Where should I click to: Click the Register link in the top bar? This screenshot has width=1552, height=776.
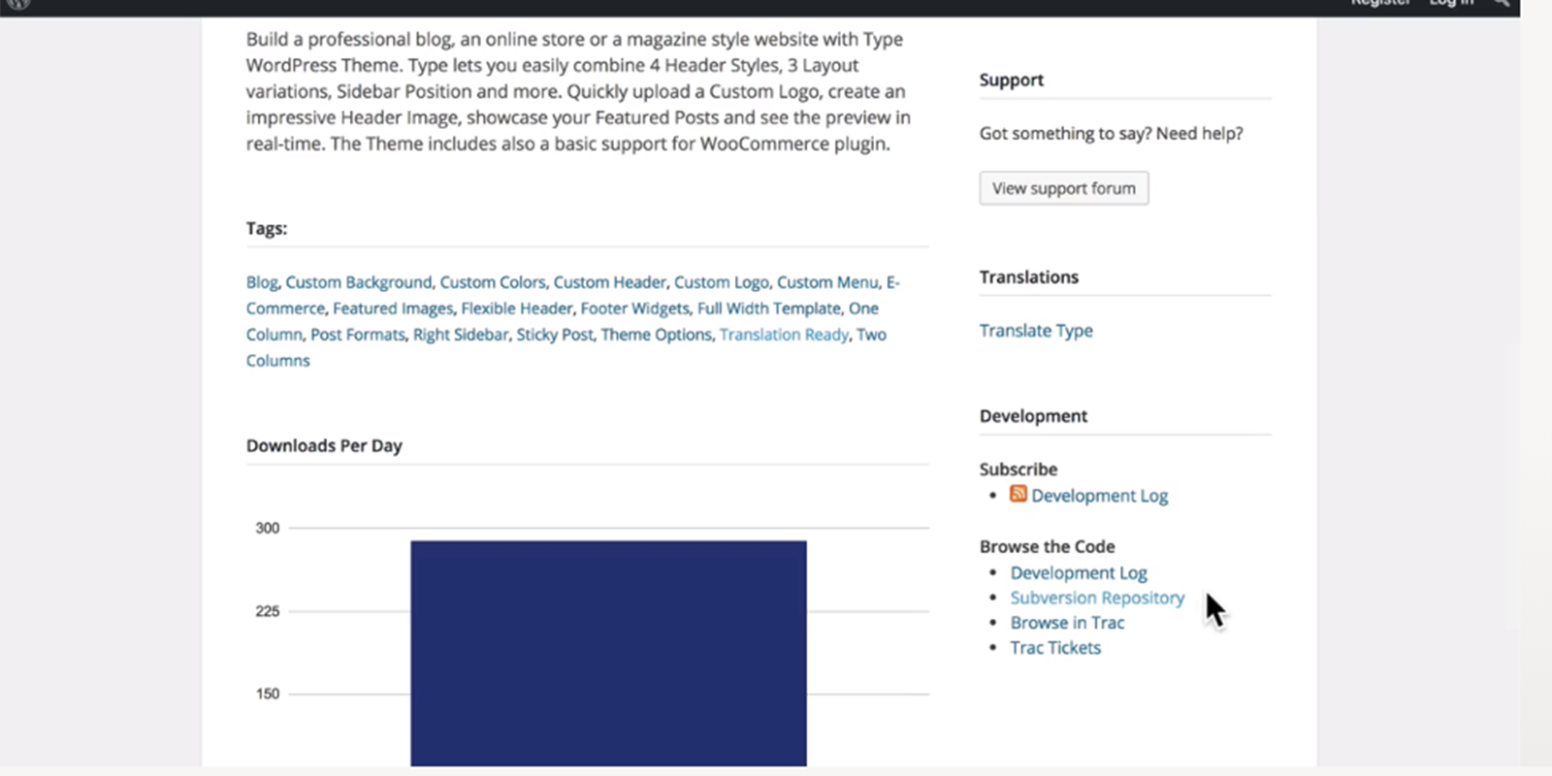pyautogui.click(x=1381, y=4)
